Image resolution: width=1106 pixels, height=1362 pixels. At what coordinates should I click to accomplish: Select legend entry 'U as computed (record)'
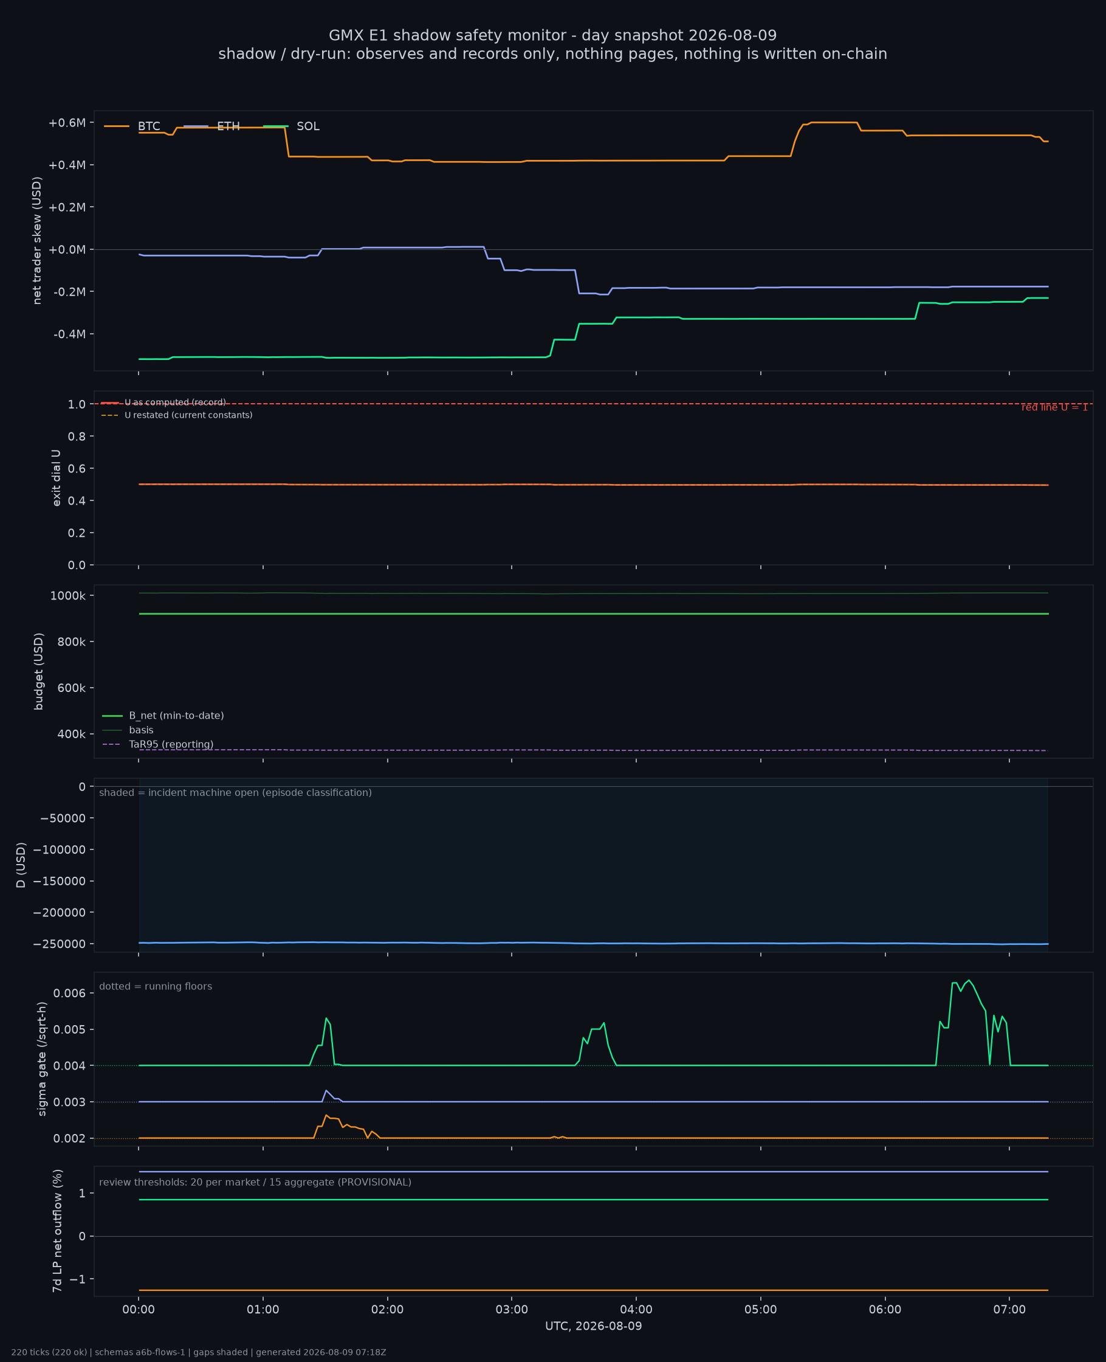tap(175, 402)
